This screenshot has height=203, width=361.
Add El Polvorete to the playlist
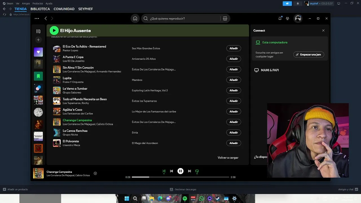coord(234,143)
